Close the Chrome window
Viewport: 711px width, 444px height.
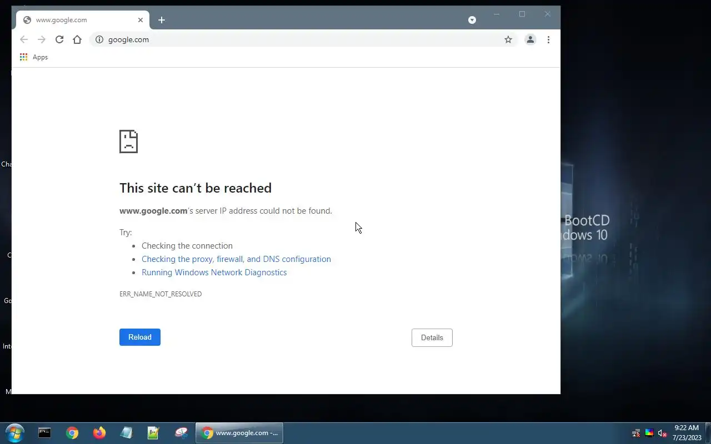(x=548, y=14)
